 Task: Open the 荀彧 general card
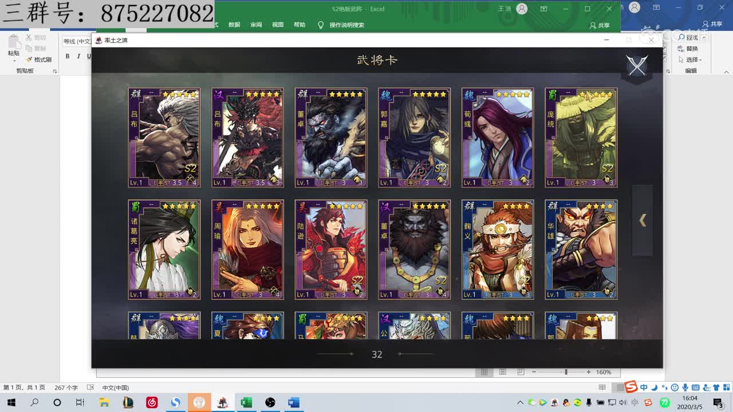click(498, 137)
